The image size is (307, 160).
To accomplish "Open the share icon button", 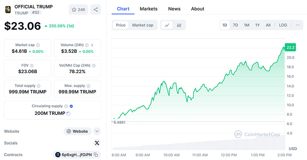I will click(96, 10).
